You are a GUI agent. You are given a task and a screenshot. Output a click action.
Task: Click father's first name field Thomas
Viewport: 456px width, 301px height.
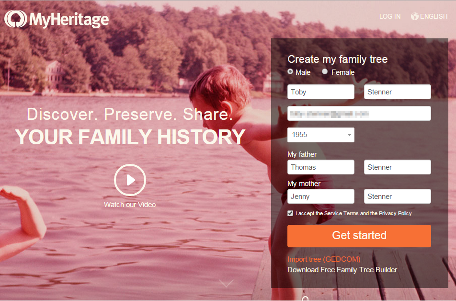(321, 167)
